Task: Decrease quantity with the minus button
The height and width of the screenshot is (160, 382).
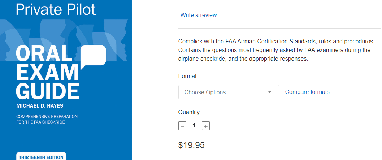Action: click(182, 126)
